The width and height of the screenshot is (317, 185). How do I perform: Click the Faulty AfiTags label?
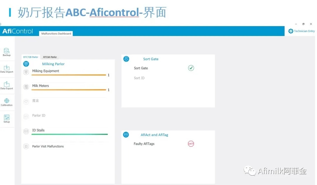(x=144, y=144)
